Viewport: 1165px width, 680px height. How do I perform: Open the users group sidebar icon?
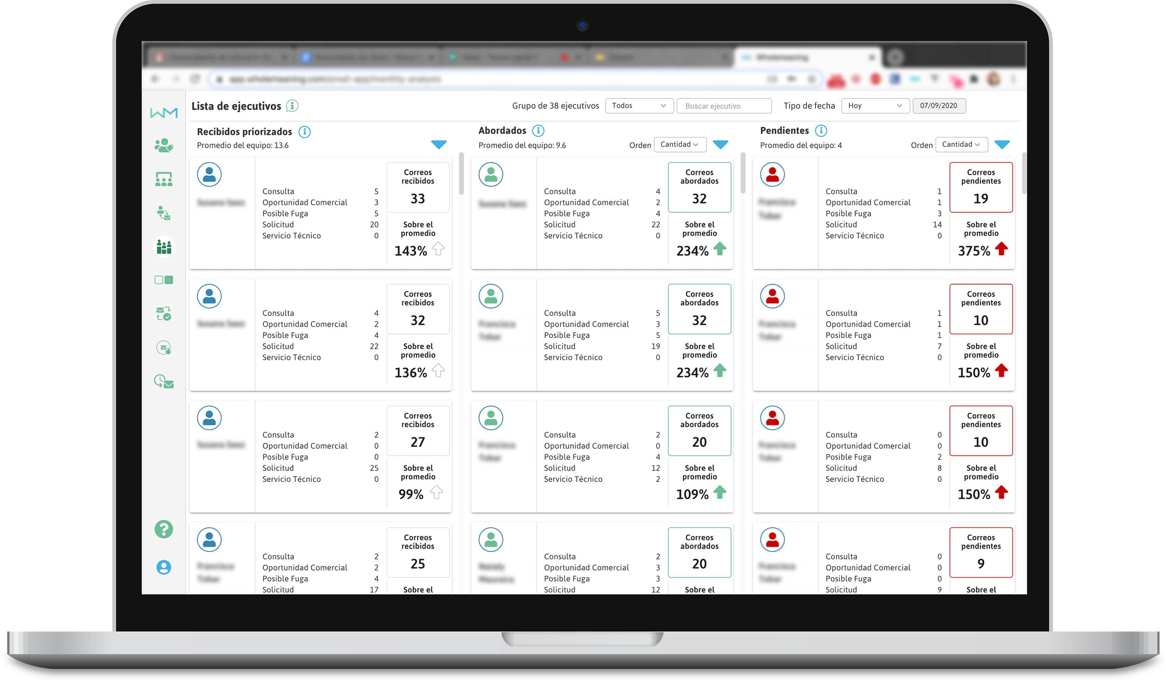tap(163, 146)
